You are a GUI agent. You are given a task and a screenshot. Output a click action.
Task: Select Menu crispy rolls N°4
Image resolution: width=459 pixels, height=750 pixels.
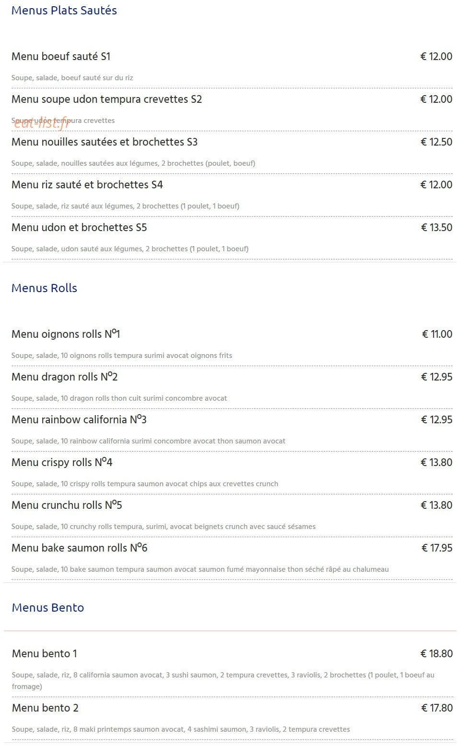(x=62, y=462)
